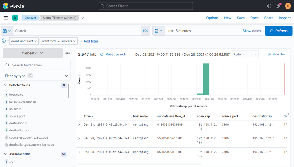The image size is (294, 167).
Task: Click the Reset search link
Action: pos(113,54)
